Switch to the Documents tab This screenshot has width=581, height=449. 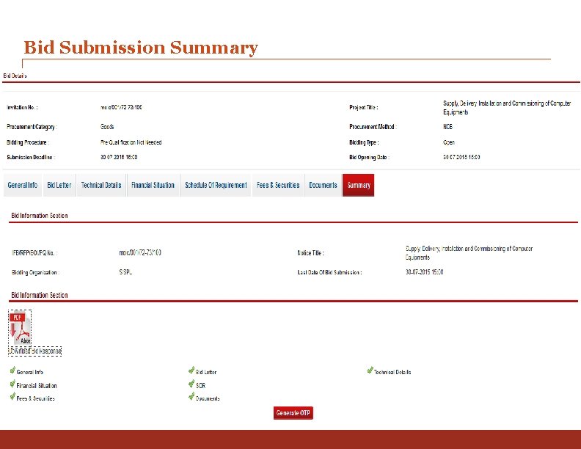pos(323,185)
